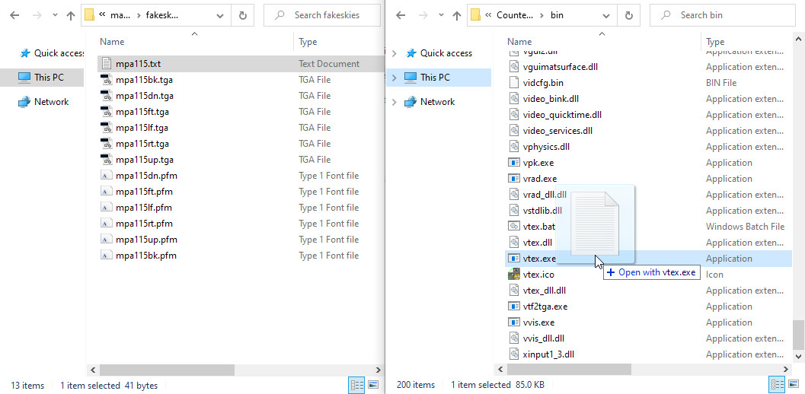The image size is (805, 394).
Task: Select the mpa115bk.tga file icon
Action: tap(106, 80)
